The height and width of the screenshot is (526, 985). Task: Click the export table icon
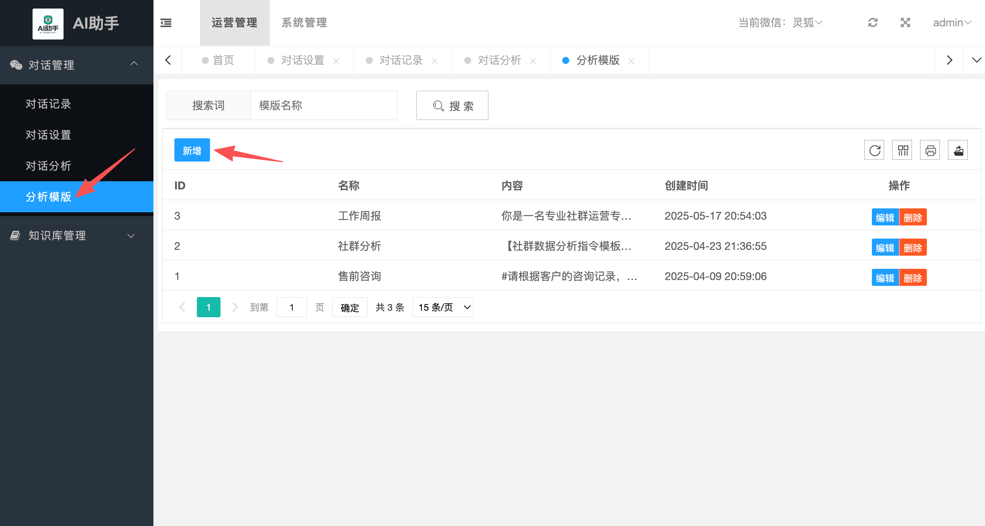pos(958,150)
